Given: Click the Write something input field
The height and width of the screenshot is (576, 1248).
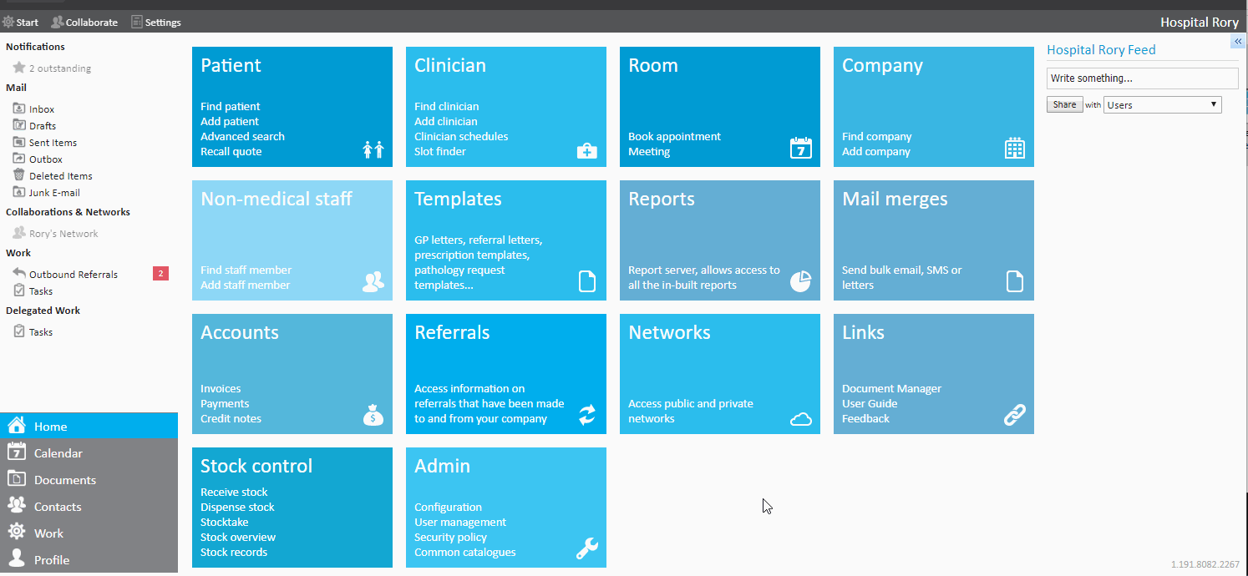Looking at the screenshot, I should click(1142, 78).
